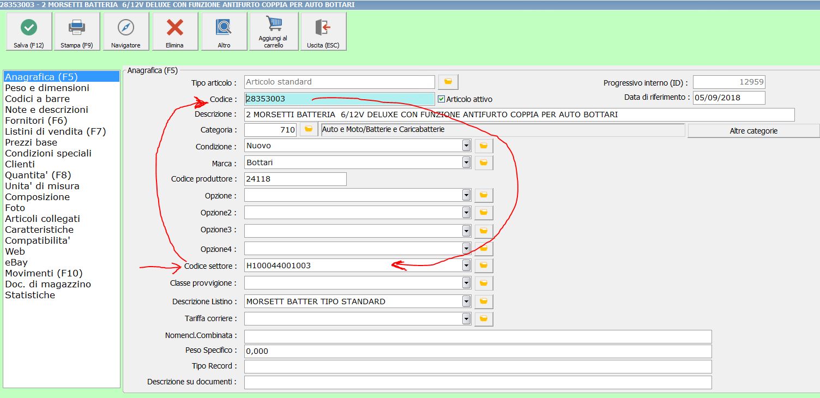The width and height of the screenshot is (820, 398).
Task: Click the Codice produttore field 24118
Action: point(295,179)
